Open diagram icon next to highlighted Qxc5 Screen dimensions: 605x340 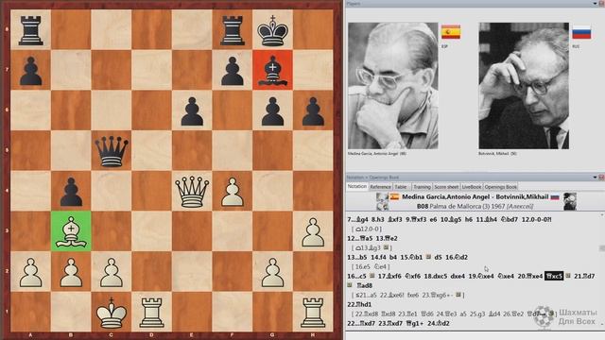[x=568, y=276]
